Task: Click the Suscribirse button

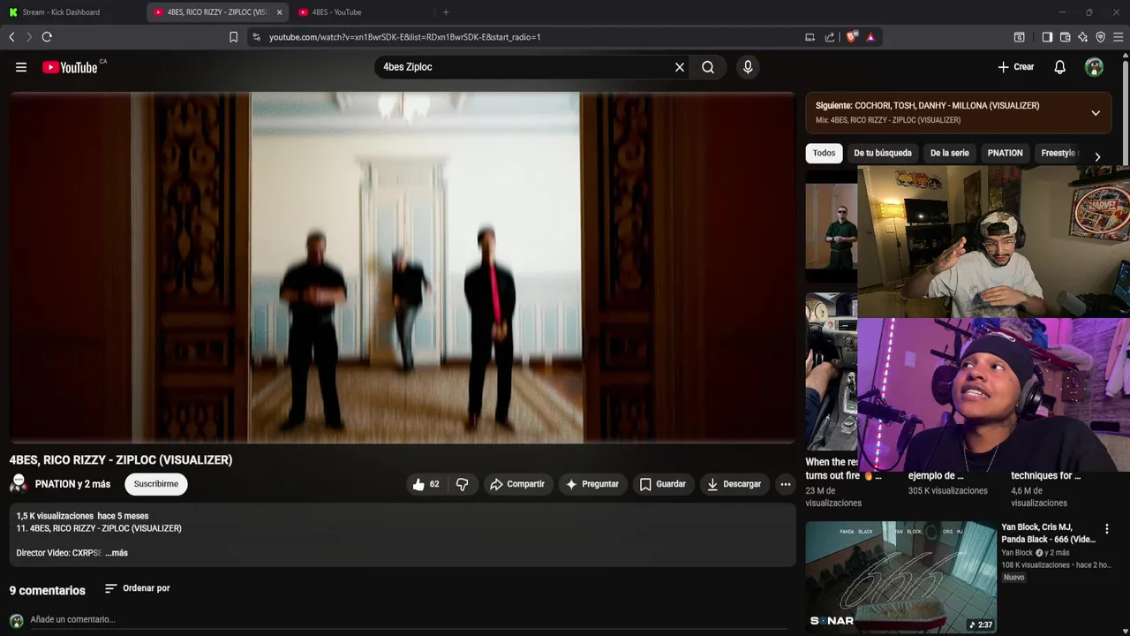Action: (x=156, y=484)
